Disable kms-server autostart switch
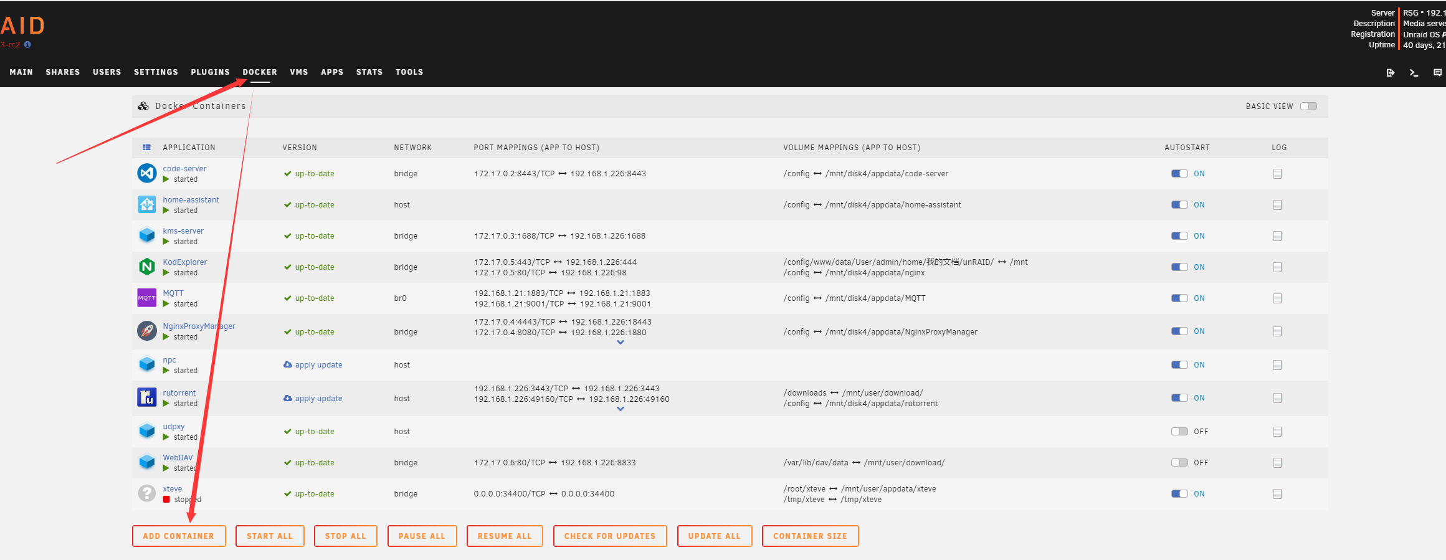1446x560 pixels. coord(1179,236)
